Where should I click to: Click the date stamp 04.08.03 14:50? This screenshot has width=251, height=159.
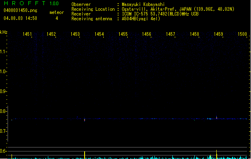point(20,18)
